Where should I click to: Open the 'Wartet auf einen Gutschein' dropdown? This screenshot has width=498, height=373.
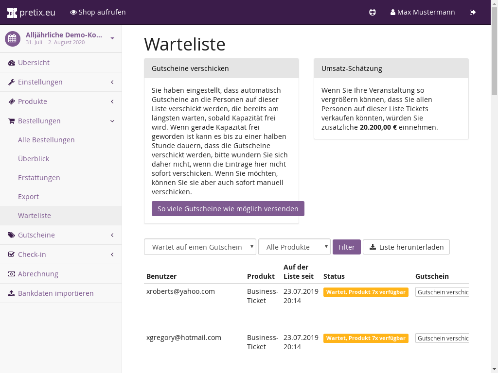200,247
